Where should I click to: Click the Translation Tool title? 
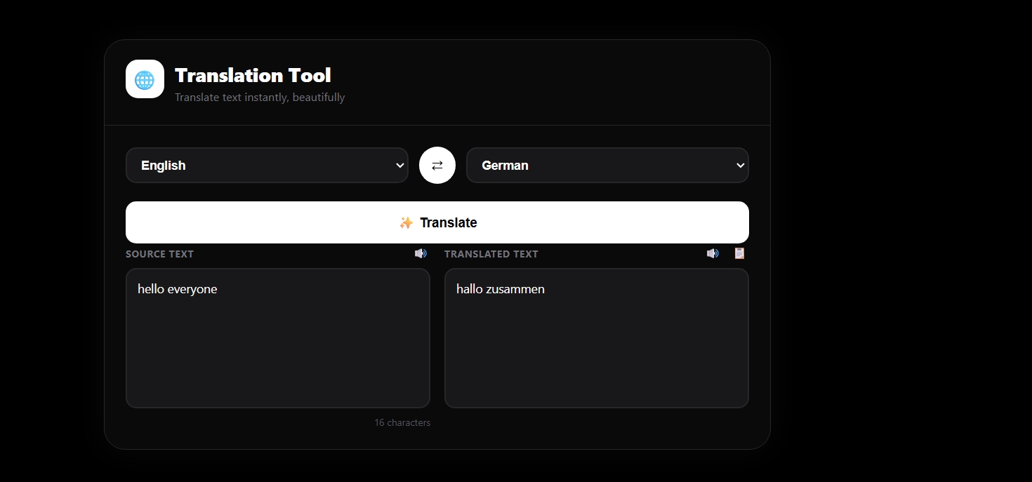(253, 75)
